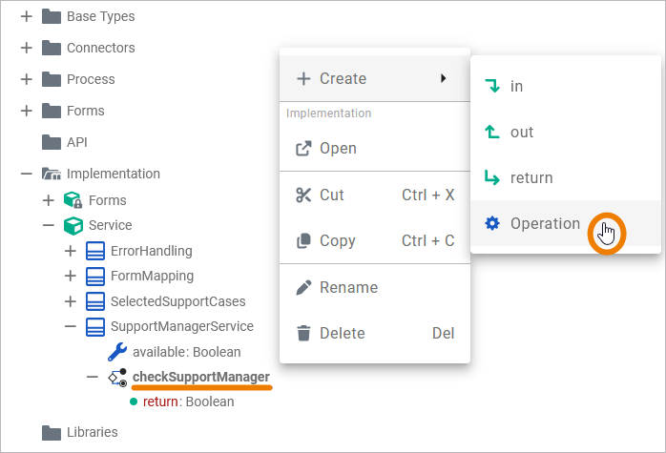Screen dimensions: 666x453
Task: Click Delete in the context menu
Action: (342, 334)
